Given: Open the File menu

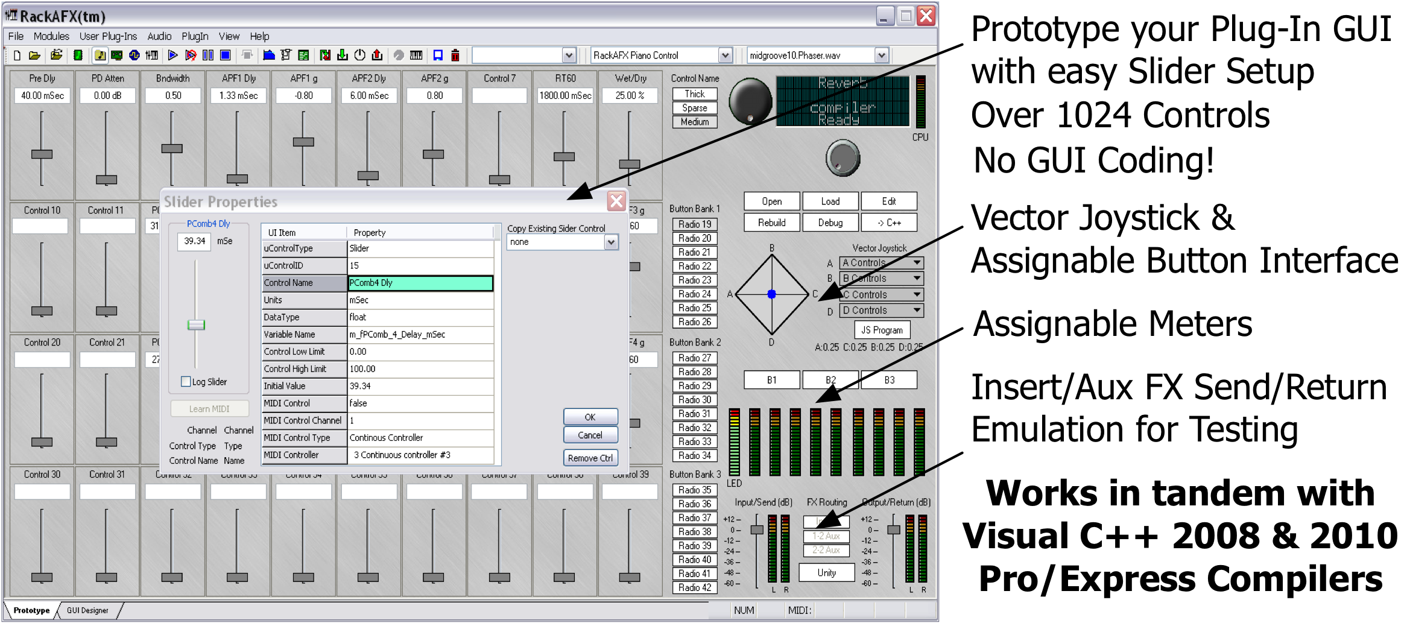Looking at the screenshot, I should click(16, 36).
